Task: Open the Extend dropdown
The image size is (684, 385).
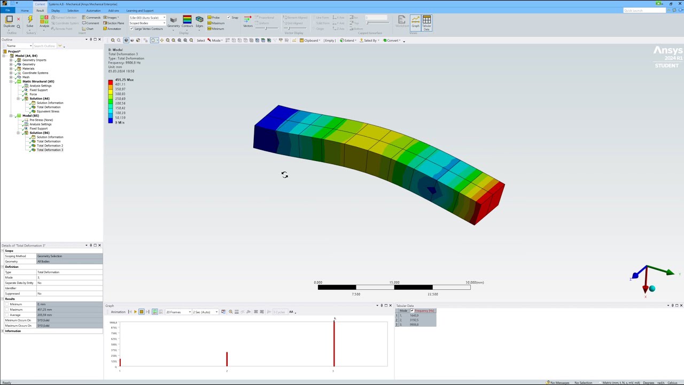Action: click(x=348, y=41)
